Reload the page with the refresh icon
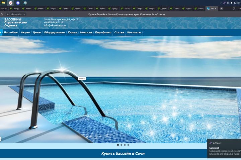 (x=2, y=14)
